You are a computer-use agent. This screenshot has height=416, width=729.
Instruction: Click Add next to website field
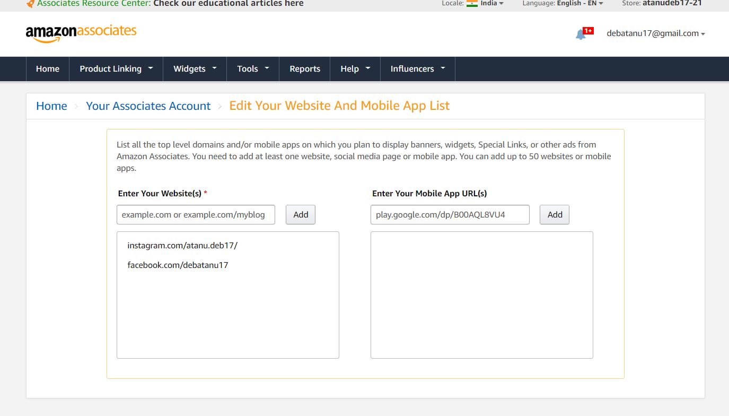[x=300, y=214]
